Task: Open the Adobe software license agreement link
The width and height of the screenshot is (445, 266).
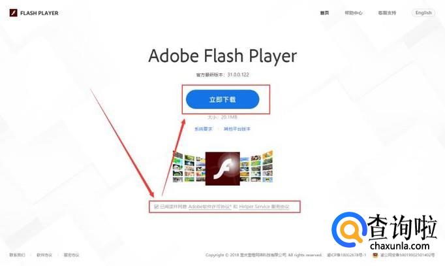Action: (209, 207)
